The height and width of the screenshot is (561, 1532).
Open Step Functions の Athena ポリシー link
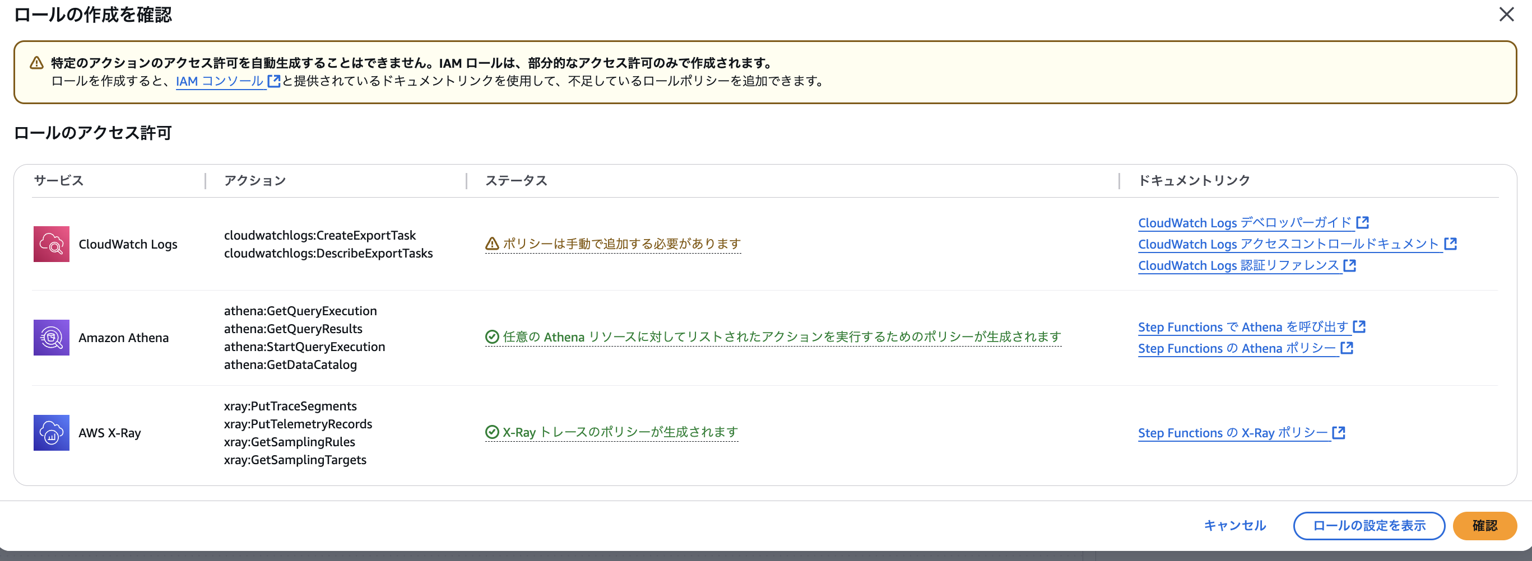tap(1237, 348)
